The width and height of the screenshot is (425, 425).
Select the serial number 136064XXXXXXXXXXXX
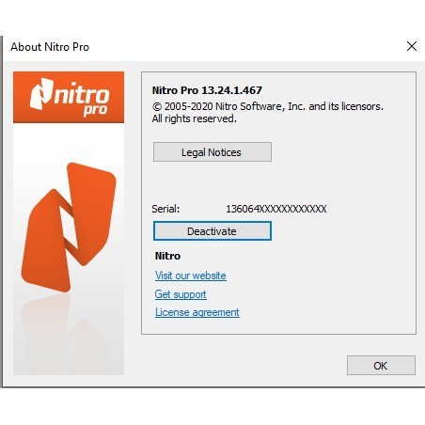point(276,209)
